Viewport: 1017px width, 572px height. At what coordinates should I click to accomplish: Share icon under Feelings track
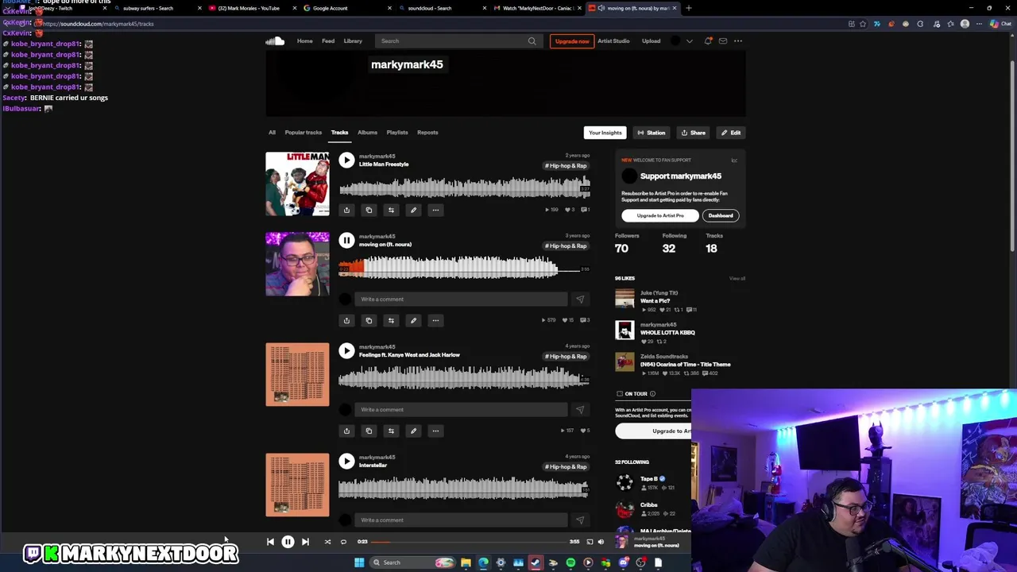click(346, 431)
